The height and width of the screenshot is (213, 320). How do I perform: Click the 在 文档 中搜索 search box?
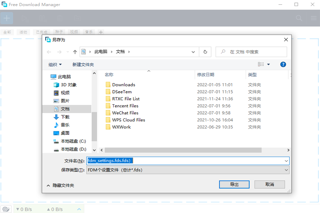[x=251, y=52]
